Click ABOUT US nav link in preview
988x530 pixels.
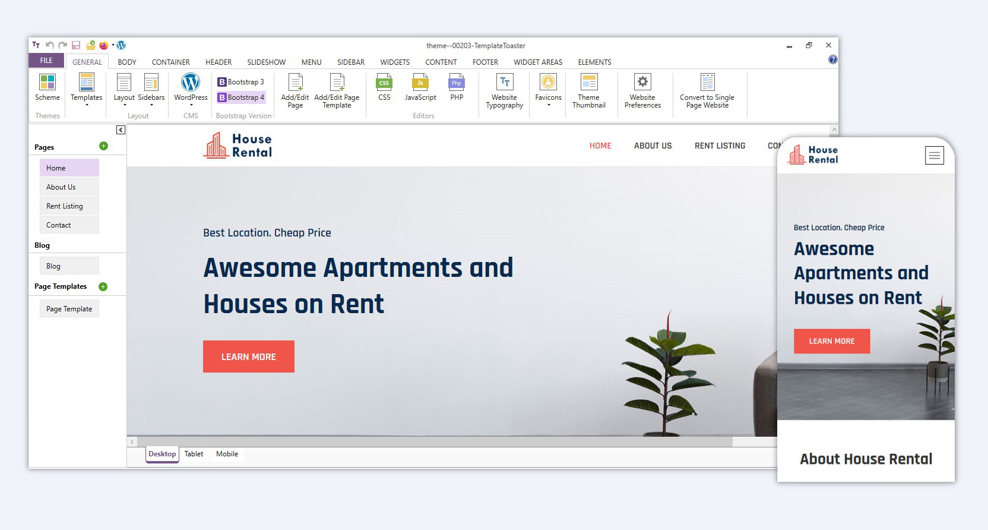tap(653, 146)
